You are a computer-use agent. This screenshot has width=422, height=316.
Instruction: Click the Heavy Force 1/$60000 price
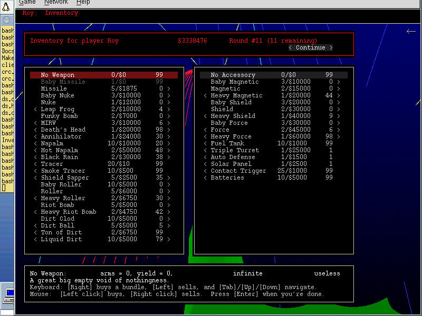point(296,136)
